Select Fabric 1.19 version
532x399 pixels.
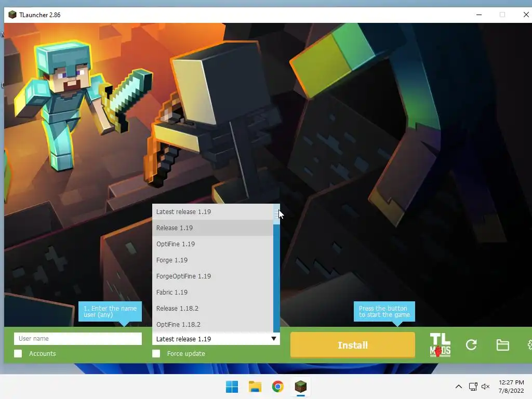212,292
